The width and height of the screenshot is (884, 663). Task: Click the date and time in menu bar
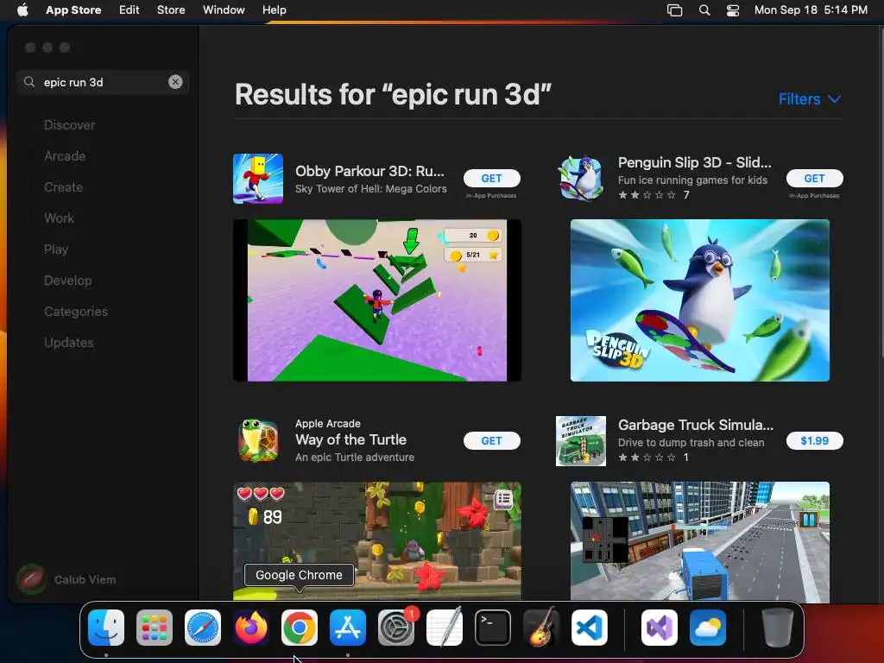click(x=811, y=10)
